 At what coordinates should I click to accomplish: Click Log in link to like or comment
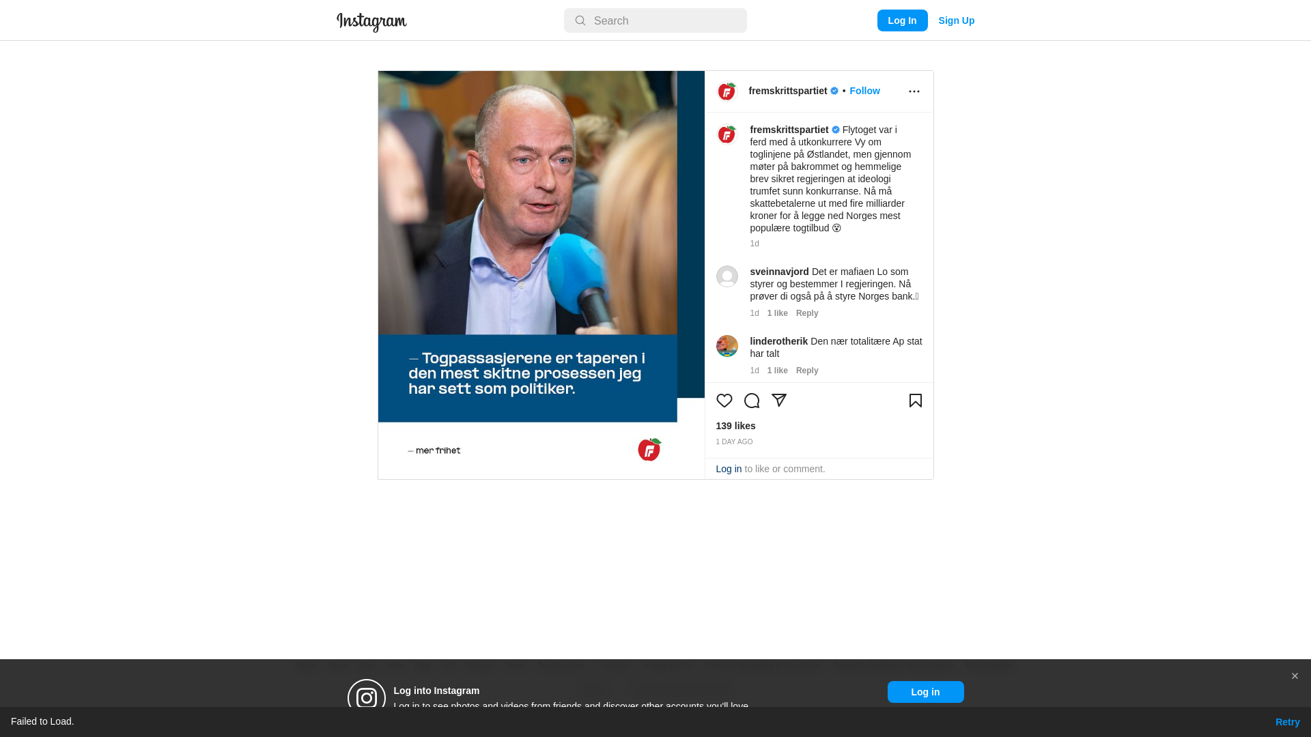[729, 469]
